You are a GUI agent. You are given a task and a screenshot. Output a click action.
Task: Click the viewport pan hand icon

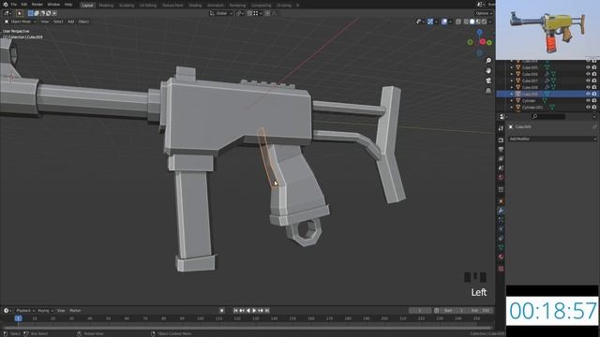(488, 71)
